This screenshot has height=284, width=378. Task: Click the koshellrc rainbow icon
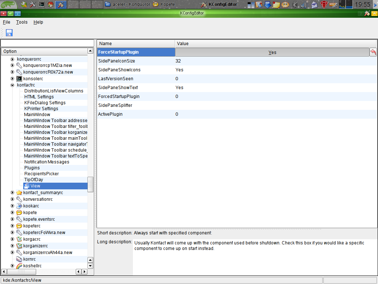(x=19, y=266)
